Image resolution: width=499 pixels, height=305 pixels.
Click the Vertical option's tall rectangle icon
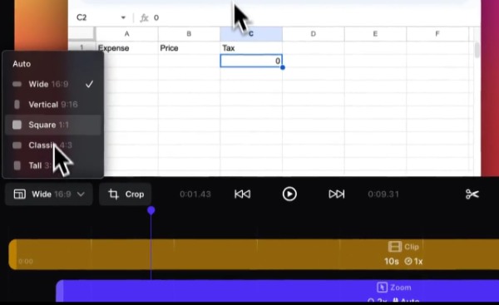pos(17,105)
